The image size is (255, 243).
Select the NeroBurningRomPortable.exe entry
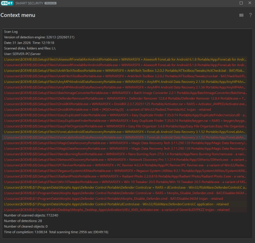tap(125, 154)
